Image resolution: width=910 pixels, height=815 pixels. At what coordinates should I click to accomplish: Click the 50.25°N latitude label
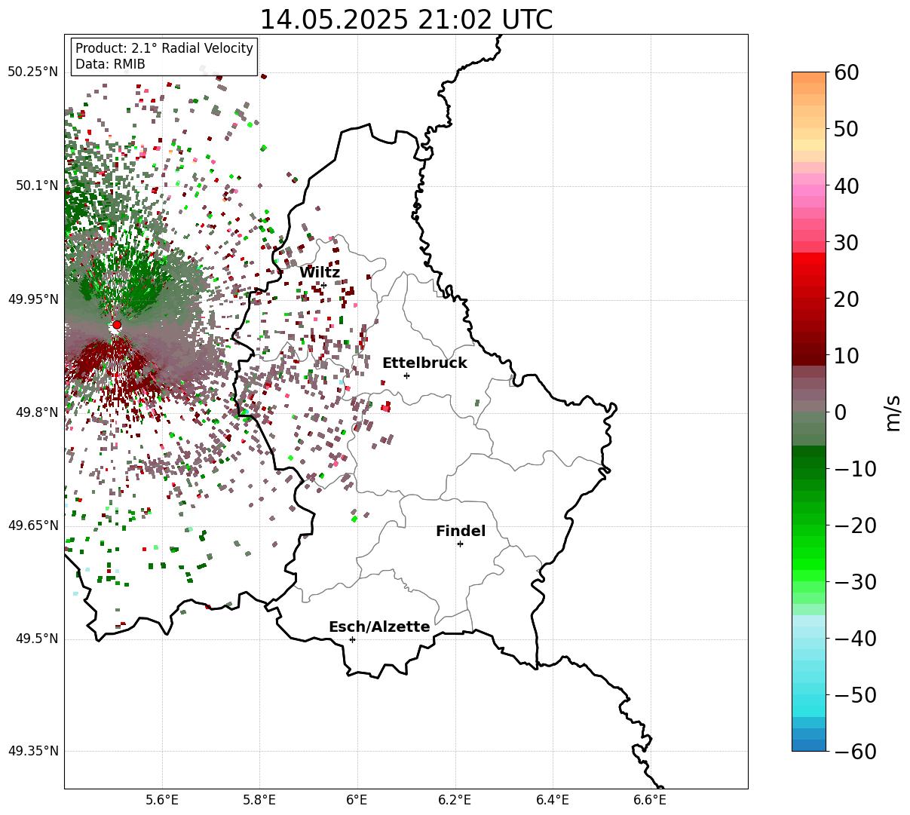(32, 72)
